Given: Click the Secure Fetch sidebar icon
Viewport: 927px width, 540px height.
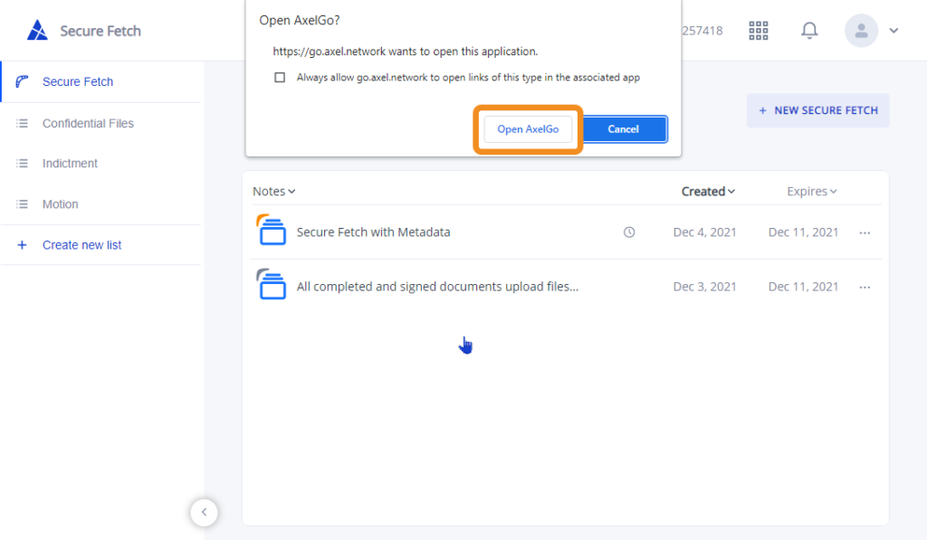Looking at the screenshot, I should tap(22, 81).
